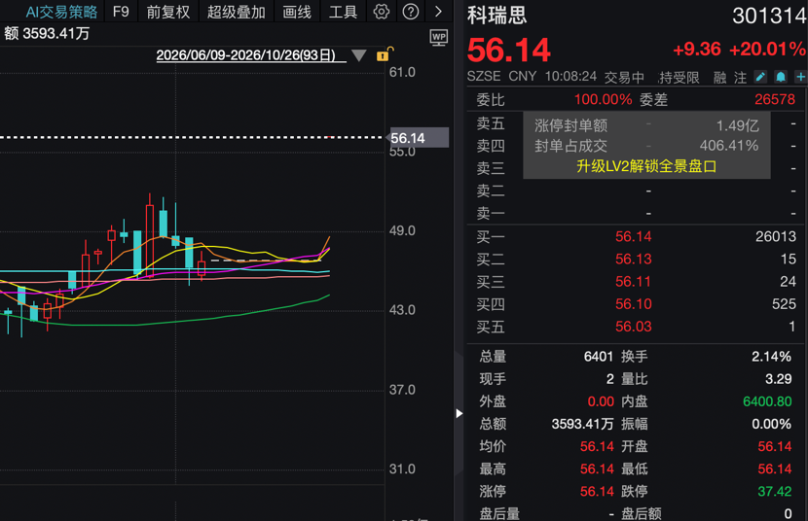Click 委差 value 26578
The width and height of the screenshot is (808, 521).
[x=775, y=99]
